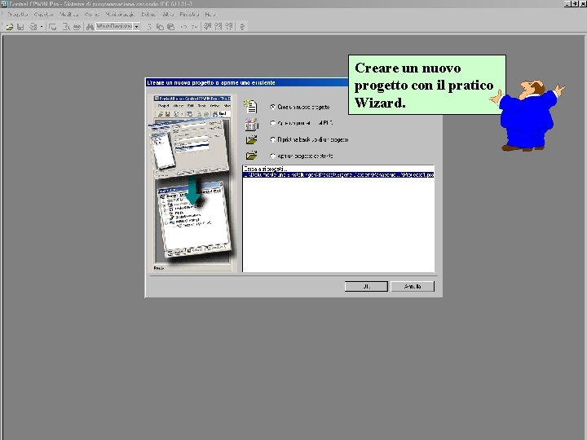The image size is (587, 440).
Task: Click the paste clipboard toolbar icon
Action: coord(170,27)
